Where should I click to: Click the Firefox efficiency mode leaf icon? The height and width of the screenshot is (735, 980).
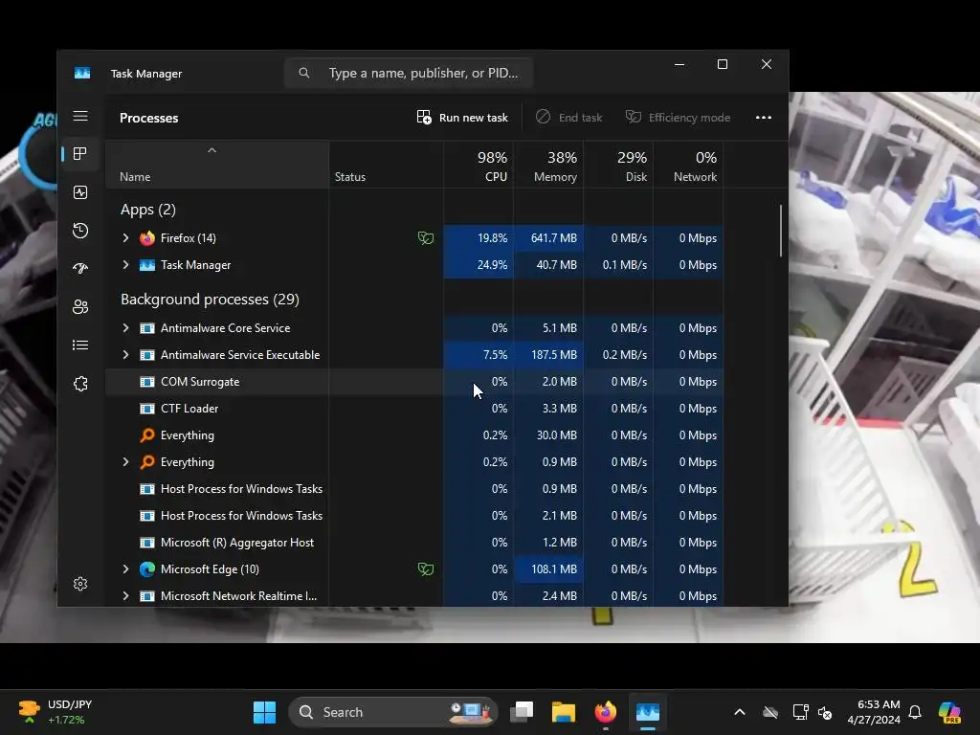426,238
